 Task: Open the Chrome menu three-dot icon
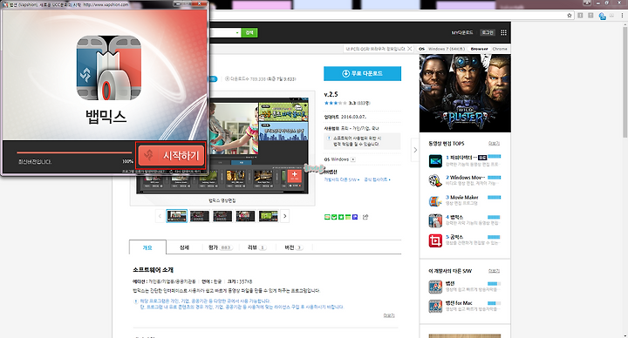pos(623,16)
